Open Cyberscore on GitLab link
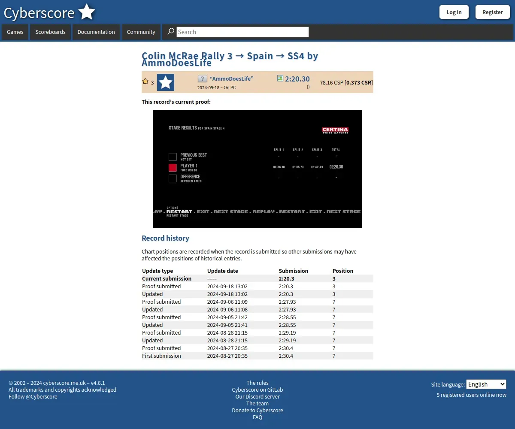The width and height of the screenshot is (515, 429). coord(257,390)
